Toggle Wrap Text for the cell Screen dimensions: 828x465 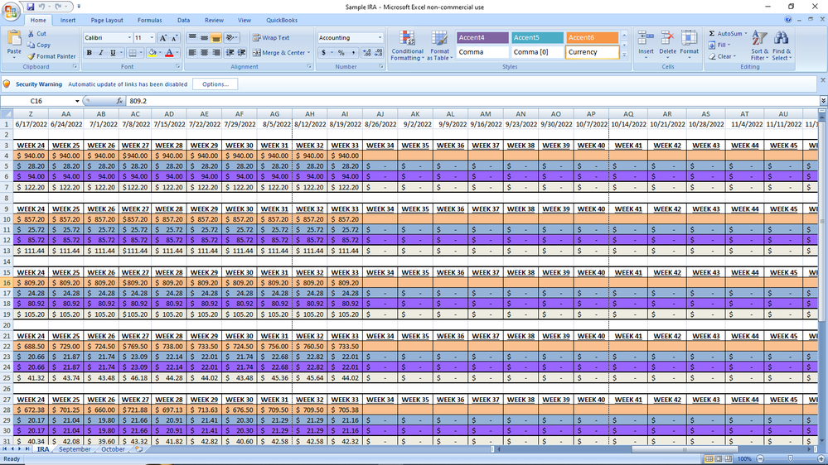pos(271,38)
